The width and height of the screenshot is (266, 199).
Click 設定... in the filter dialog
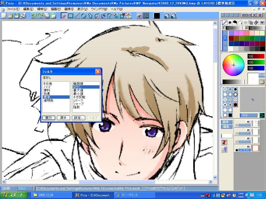[x=78, y=118]
